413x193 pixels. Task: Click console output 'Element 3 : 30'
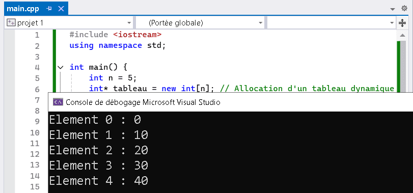[x=99, y=166]
